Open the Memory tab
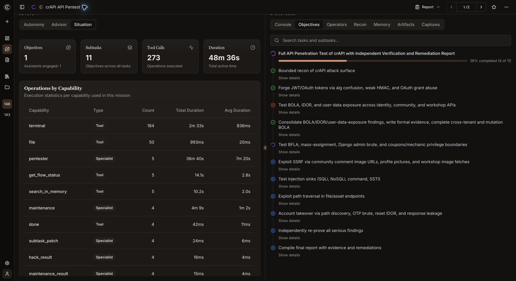The width and height of the screenshot is (516, 281). (382, 25)
